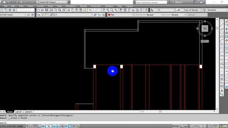228x128 pixels.
Task: Toggle Polar Tracking in status bar
Action: [x=43, y=126]
